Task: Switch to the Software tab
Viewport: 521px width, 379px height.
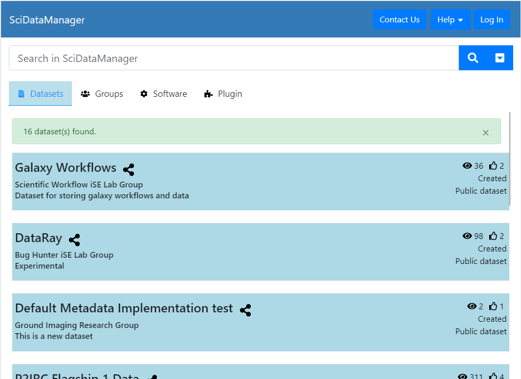Action: [x=163, y=94]
